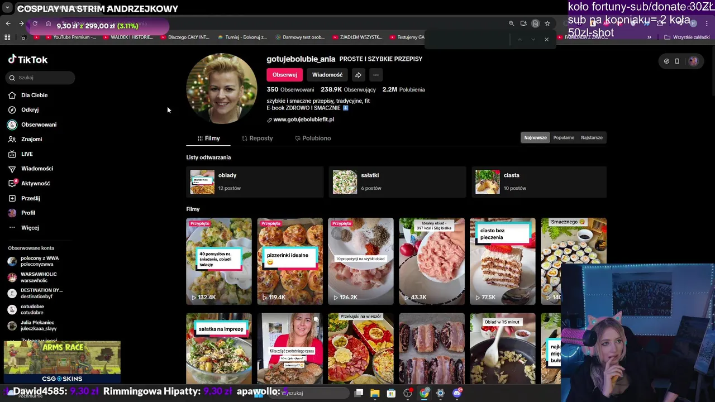The width and height of the screenshot is (715, 402).
Task: Play pizzerinki idealne video
Action: tap(290, 261)
